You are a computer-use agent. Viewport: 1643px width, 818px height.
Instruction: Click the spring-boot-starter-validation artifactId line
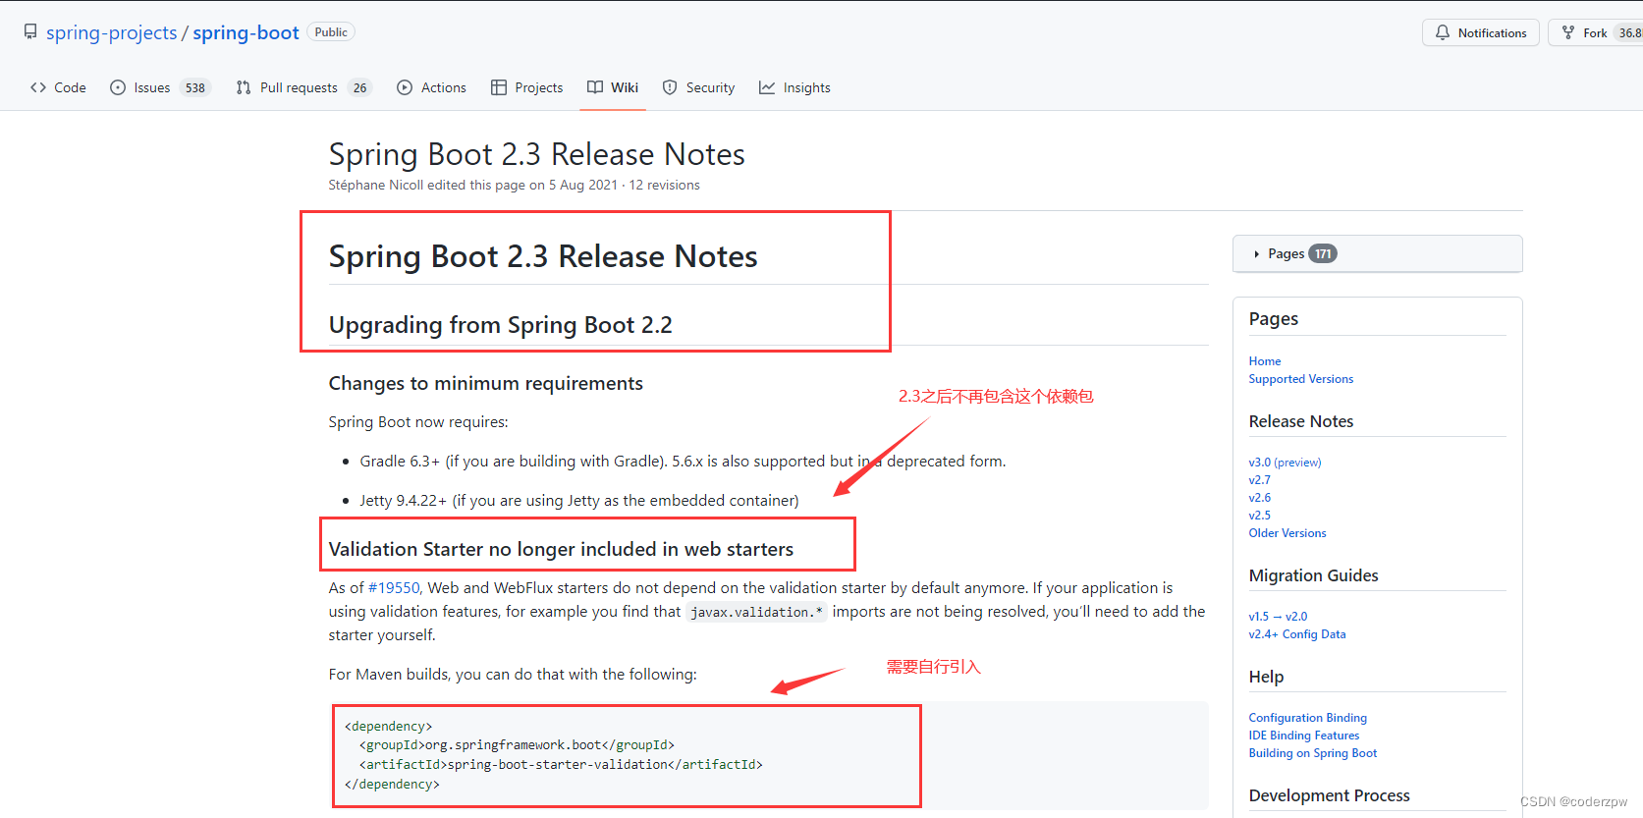tap(561, 764)
